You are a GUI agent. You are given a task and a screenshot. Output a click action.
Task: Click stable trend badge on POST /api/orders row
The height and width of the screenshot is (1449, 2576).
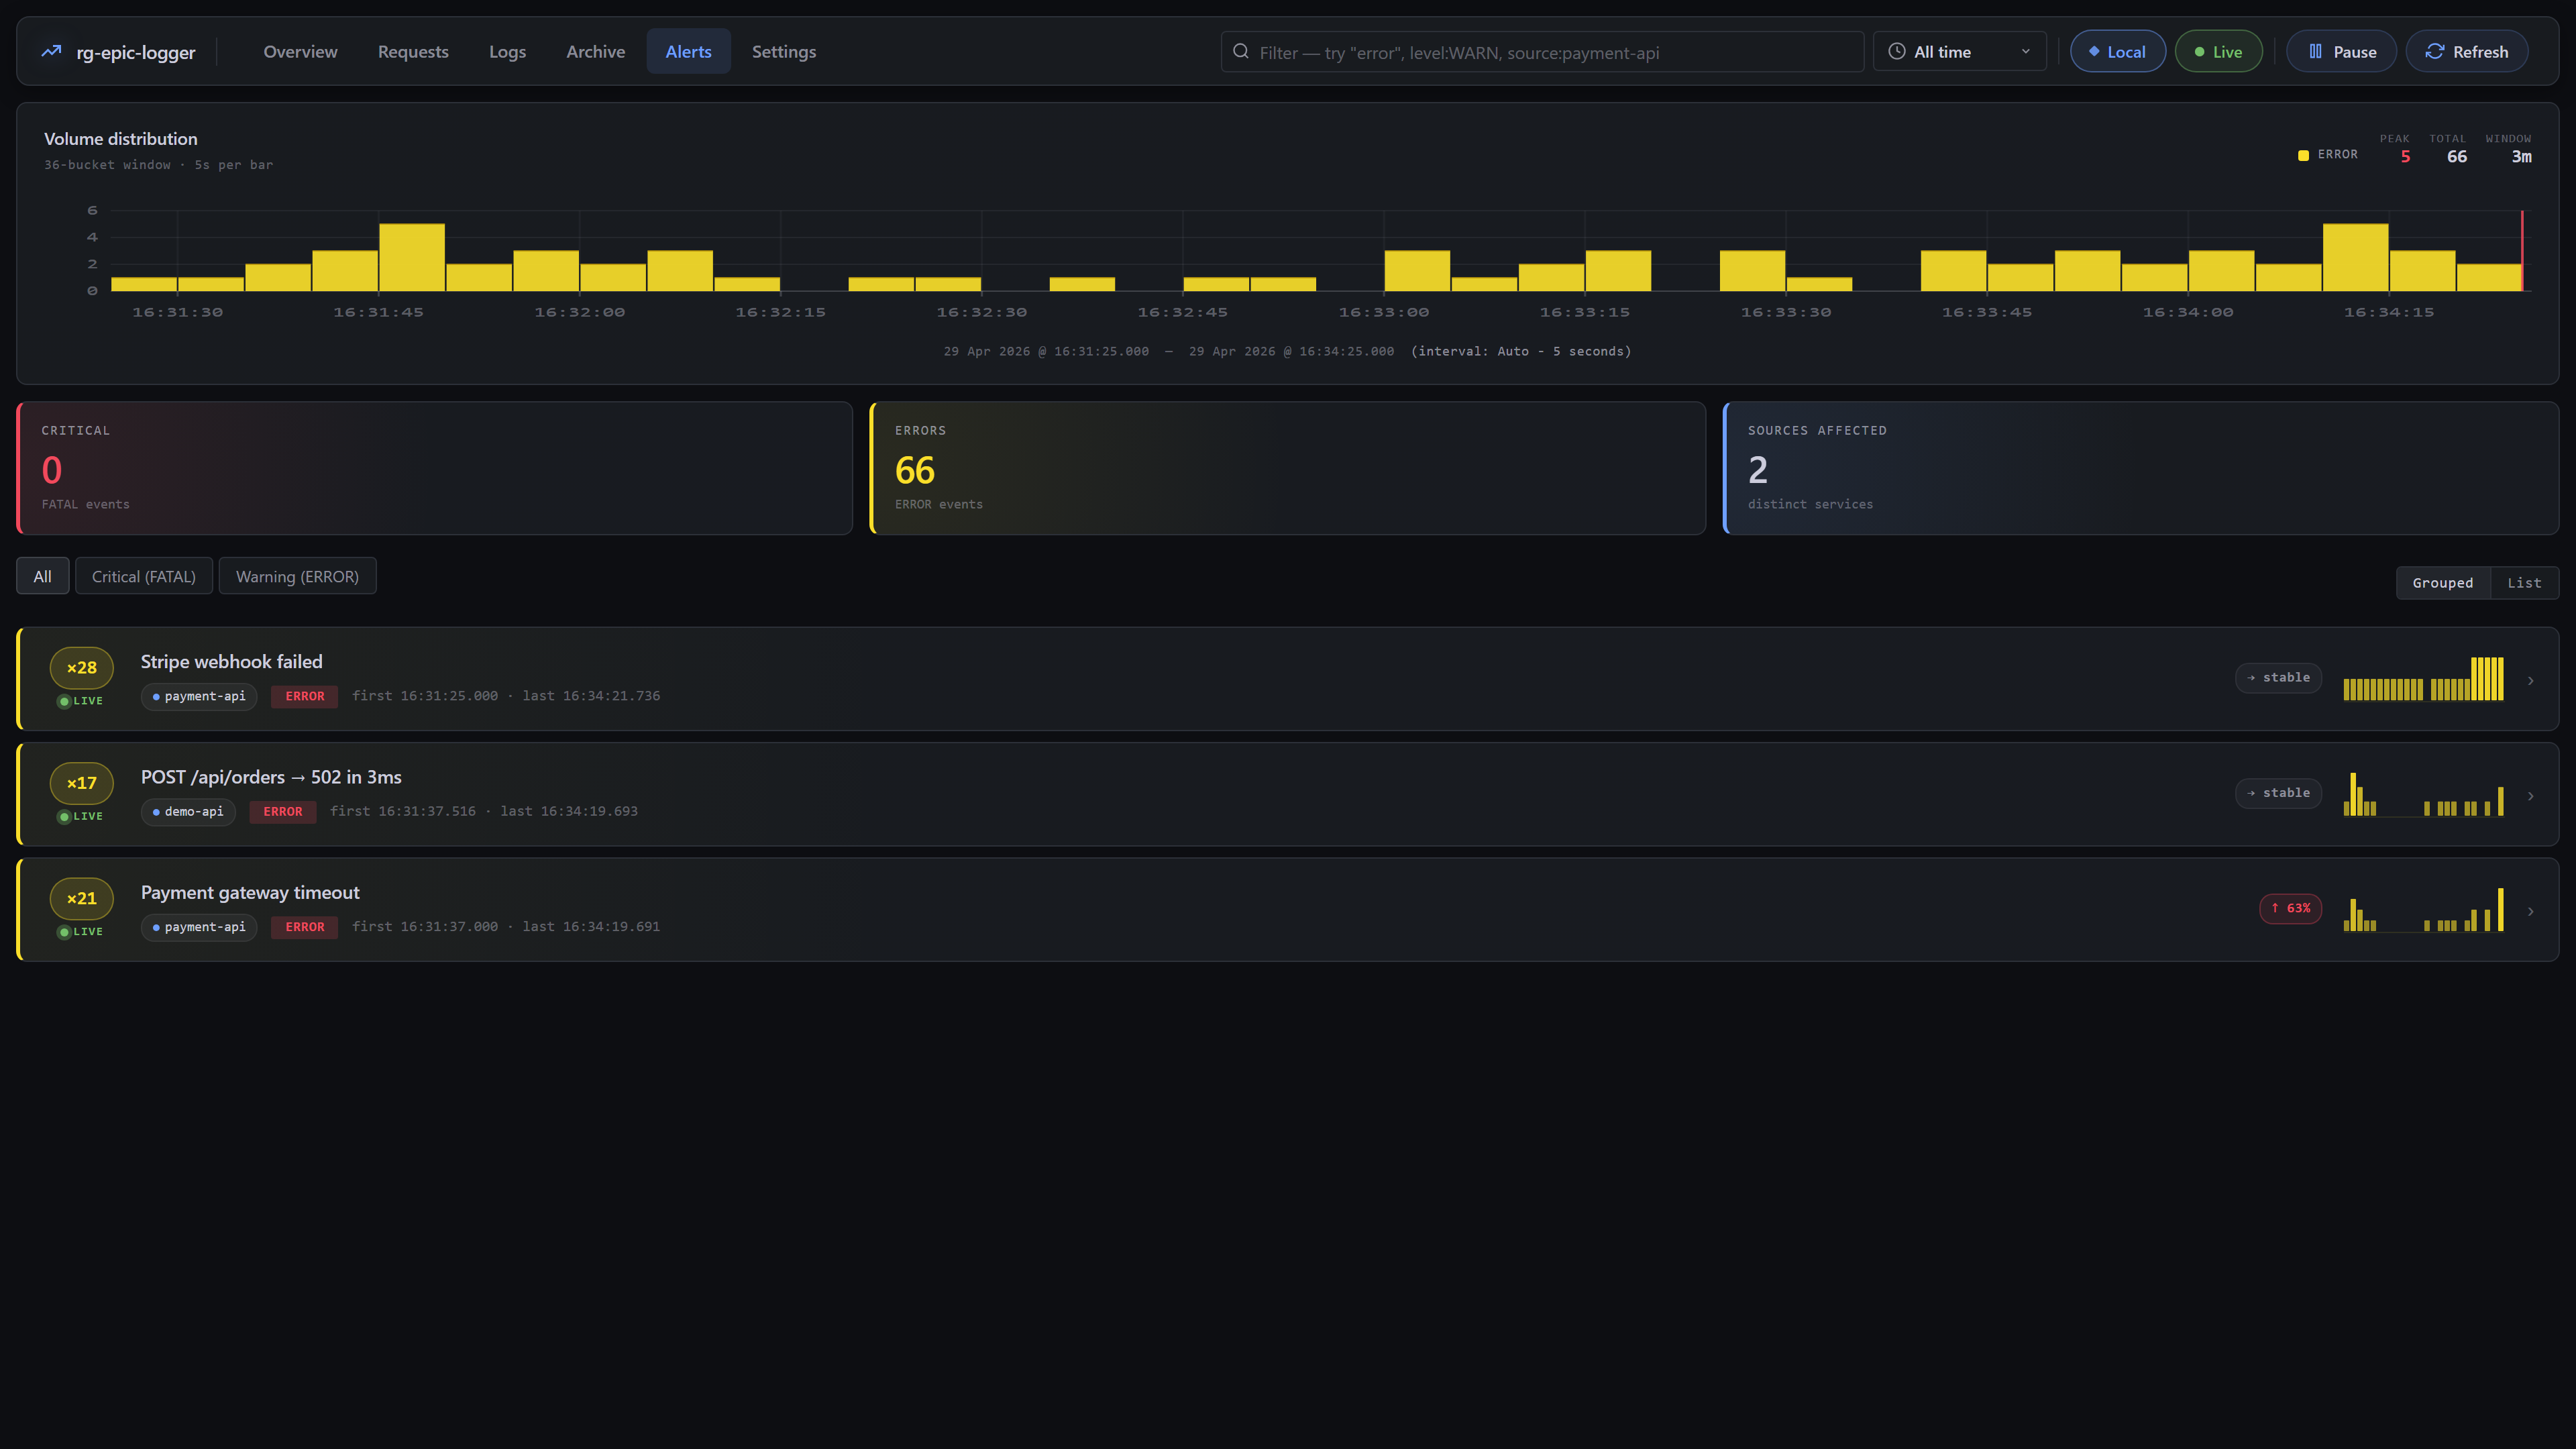(x=2278, y=793)
